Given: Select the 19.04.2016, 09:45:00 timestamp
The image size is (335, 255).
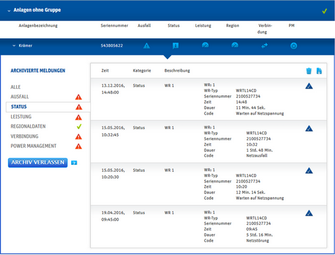Looking at the screenshot, I should [x=113, y=216].
